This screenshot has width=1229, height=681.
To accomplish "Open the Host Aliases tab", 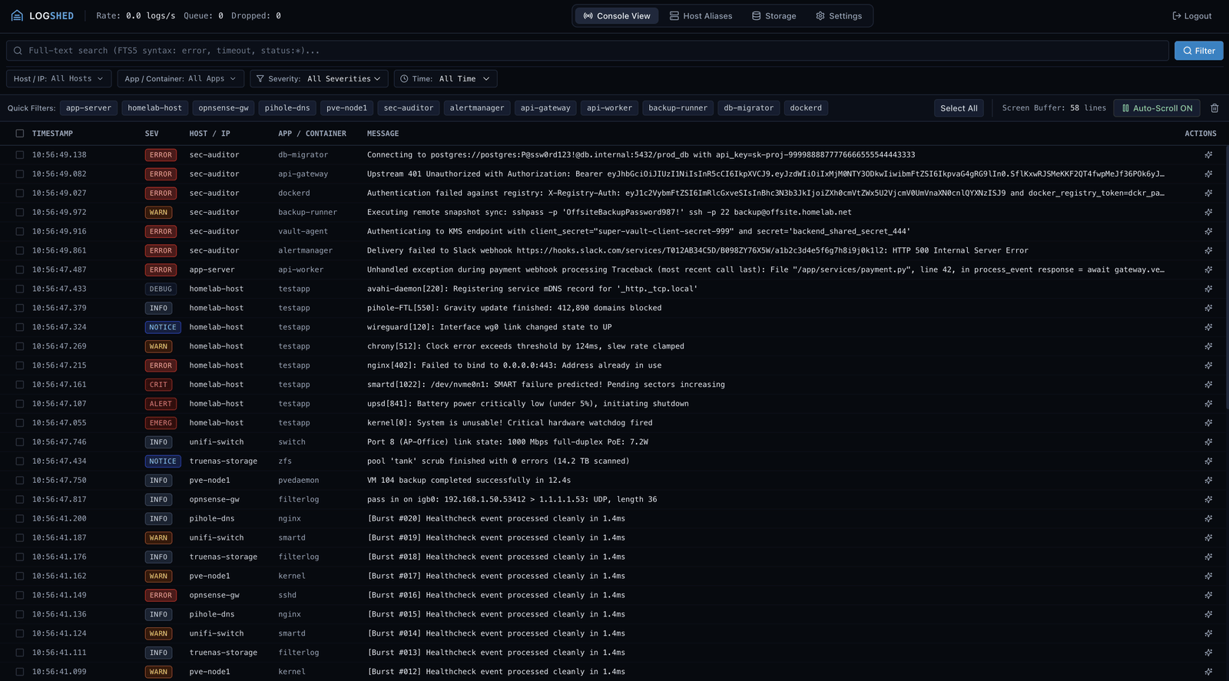I will tap(701, 16).
